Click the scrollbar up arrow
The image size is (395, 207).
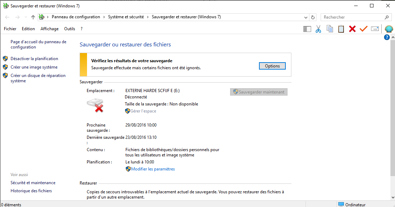pos(393,38)
